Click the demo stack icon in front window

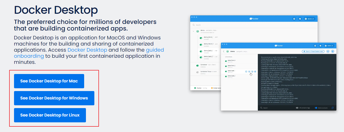pos(227,51)
